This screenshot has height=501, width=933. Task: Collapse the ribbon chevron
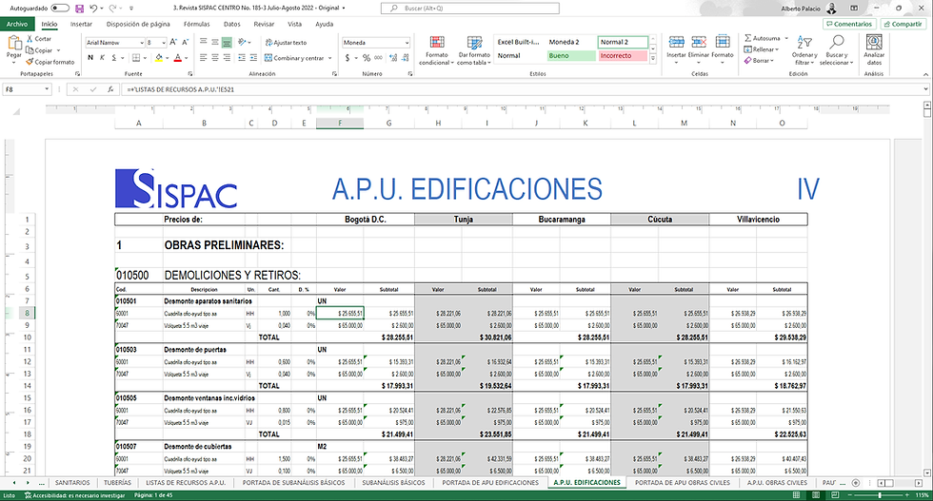925,74
